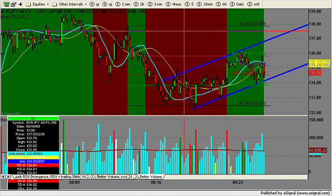Screen dimensions: 332x196
Task: Click the green OK bar in cursor window
Action: pos(33,118)
